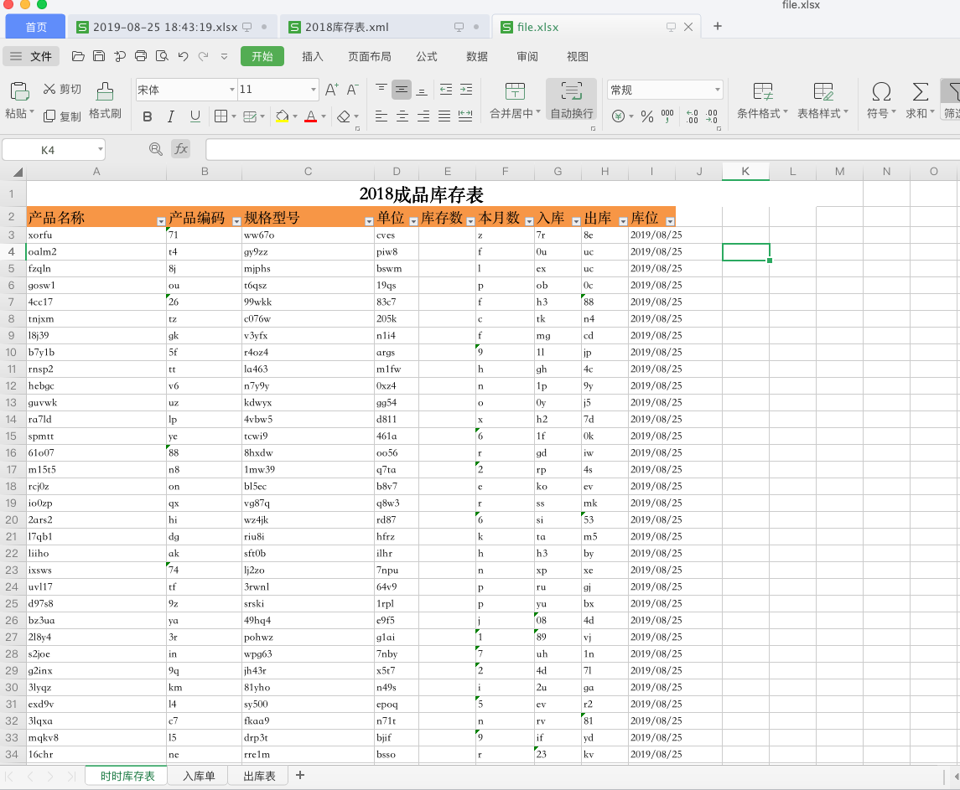The height and width of the screenshot is (790, 960).
Task: Decrease indent of cell content
Action: (x=446, y=90)
